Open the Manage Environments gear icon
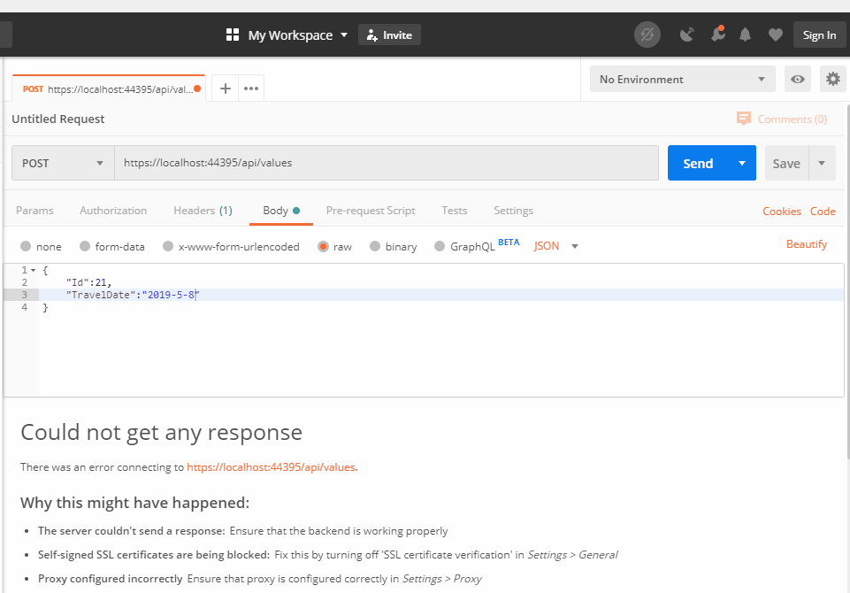Viewport: 850px width, 593px height. pos(831,79)
